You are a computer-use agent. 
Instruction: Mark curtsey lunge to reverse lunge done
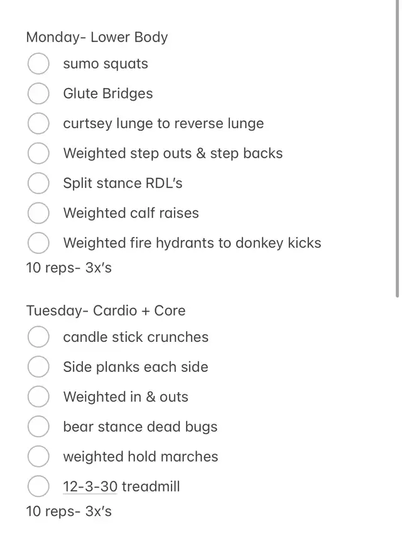[38, 124]
